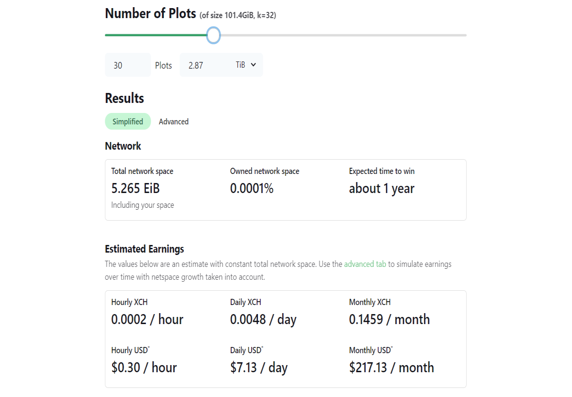Click the green filled slider track
Screen dimensions: 572x397
[156, 35]
